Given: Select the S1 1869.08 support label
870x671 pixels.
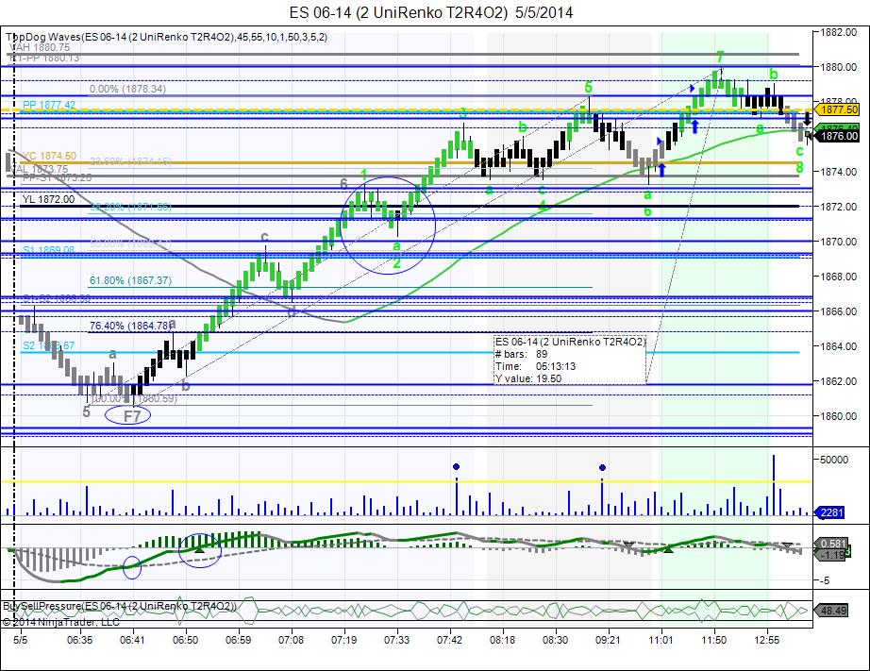Looking at the screenshot, I should tap(49, 250).
